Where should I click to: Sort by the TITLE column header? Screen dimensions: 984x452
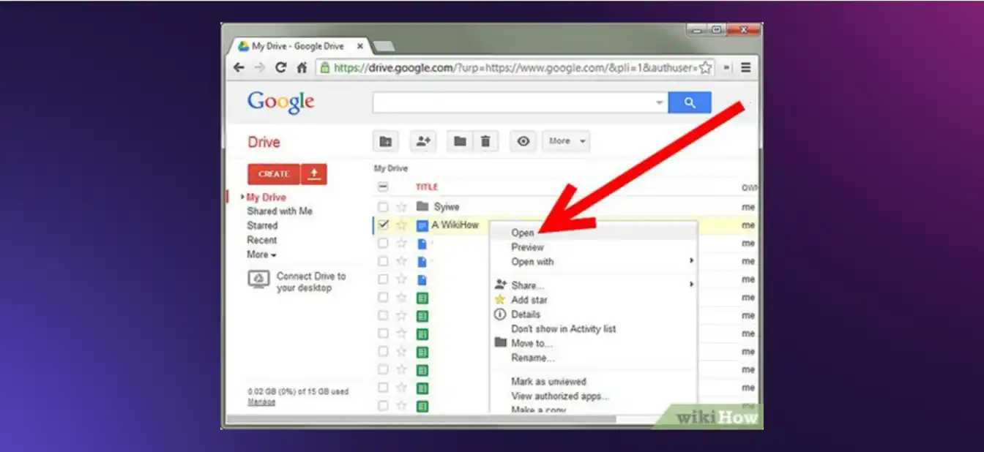[427, 187]
